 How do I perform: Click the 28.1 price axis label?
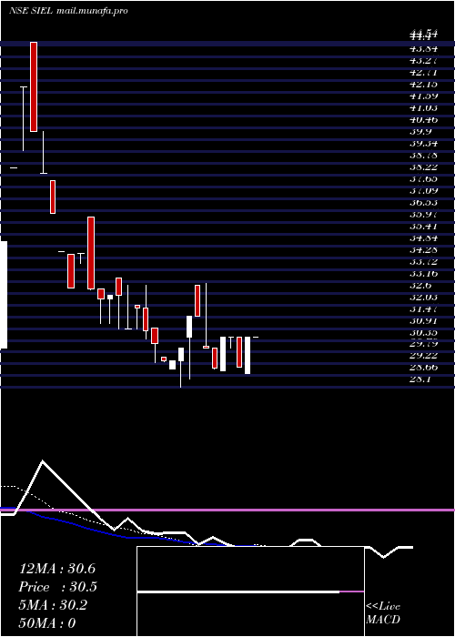421,379
